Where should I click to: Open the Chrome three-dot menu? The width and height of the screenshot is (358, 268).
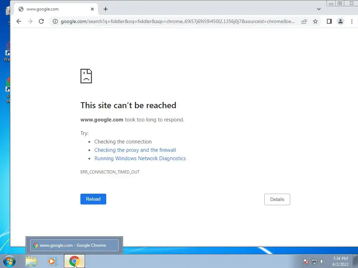(x=352, y=21)
